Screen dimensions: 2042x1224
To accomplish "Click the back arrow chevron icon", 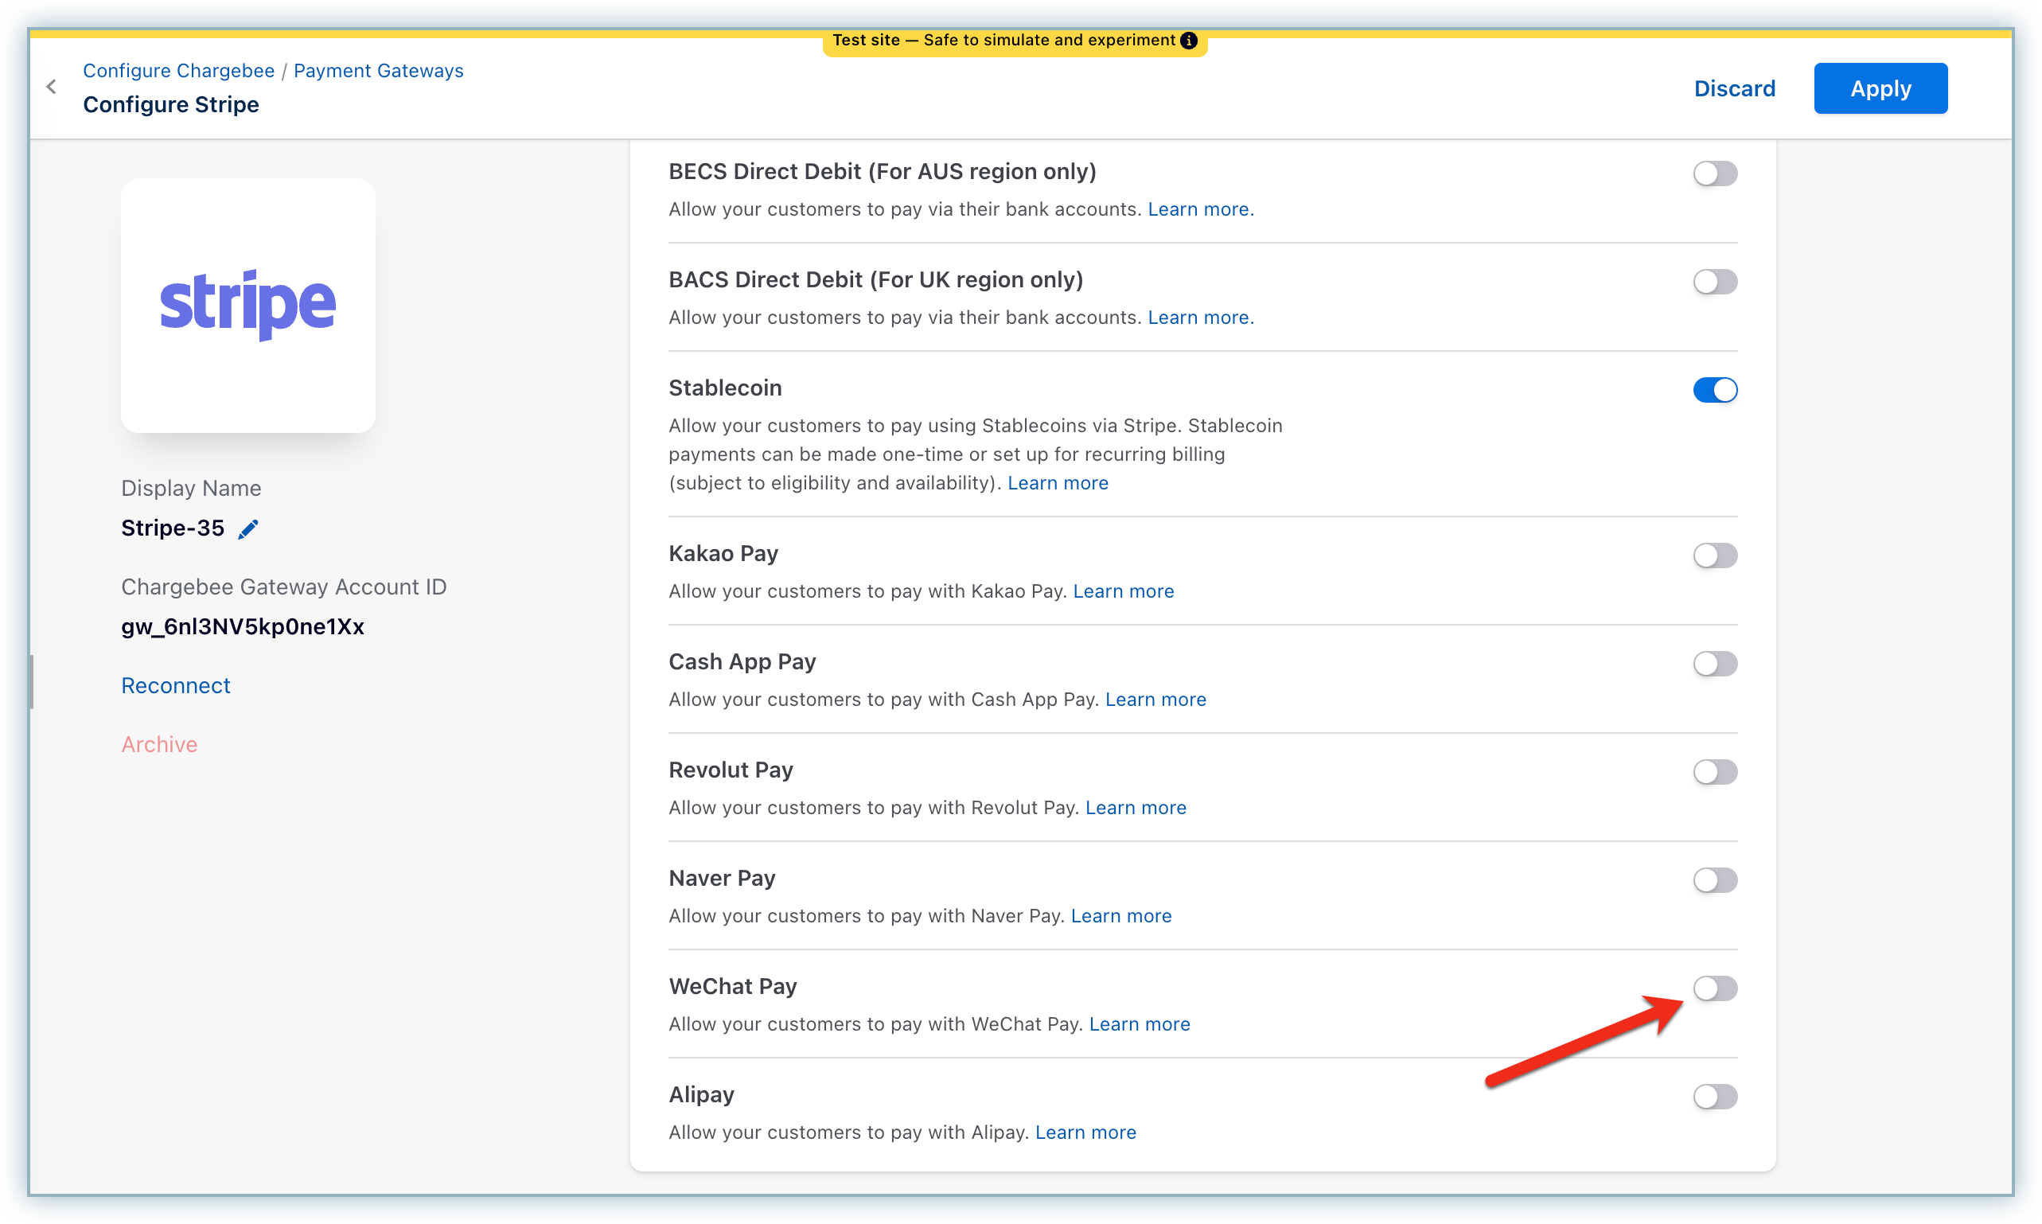I will coord(51,87).
